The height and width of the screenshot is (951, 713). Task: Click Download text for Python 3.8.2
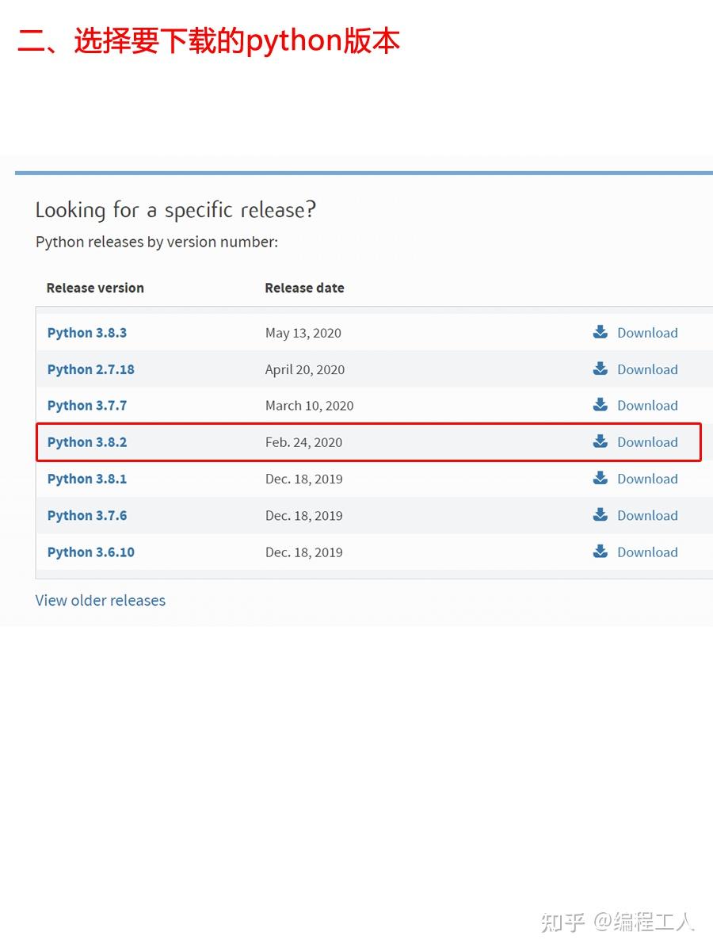click(647, 442)
